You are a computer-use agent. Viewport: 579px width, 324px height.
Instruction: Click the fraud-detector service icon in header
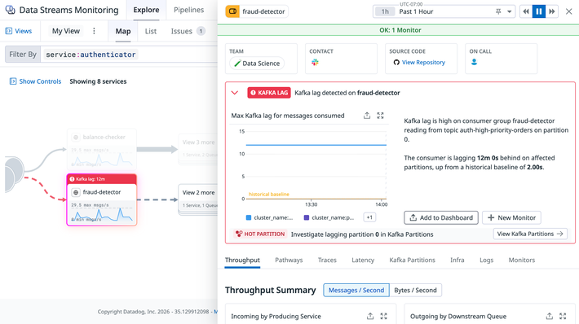pos(232,11)
